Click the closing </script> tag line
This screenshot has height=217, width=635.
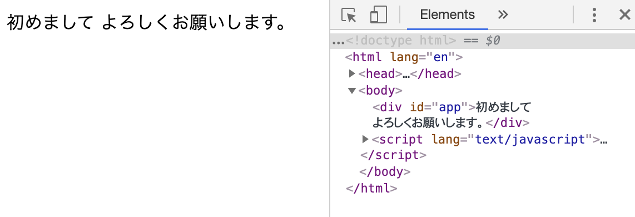[393, 155]
